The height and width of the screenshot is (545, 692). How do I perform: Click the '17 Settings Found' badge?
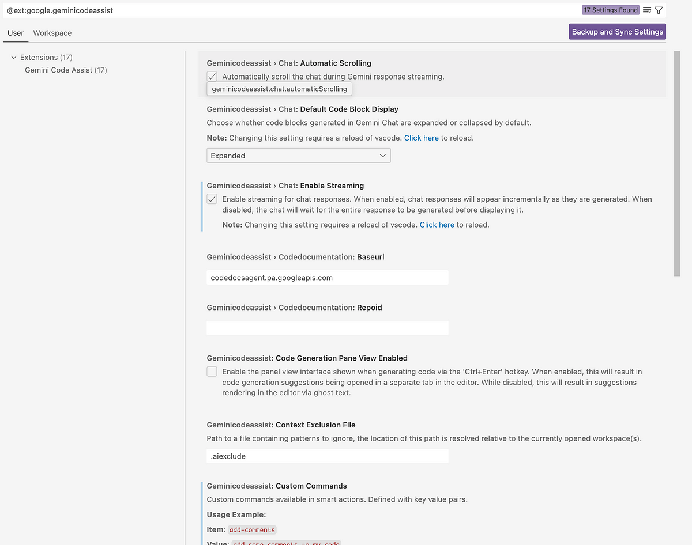[611, 10]
